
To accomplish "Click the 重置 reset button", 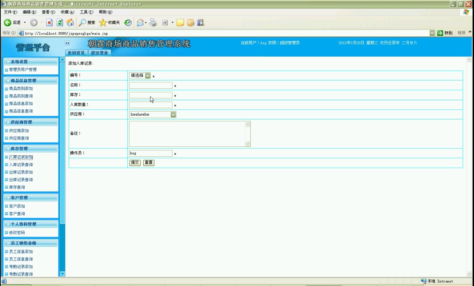I will point(149,163).
